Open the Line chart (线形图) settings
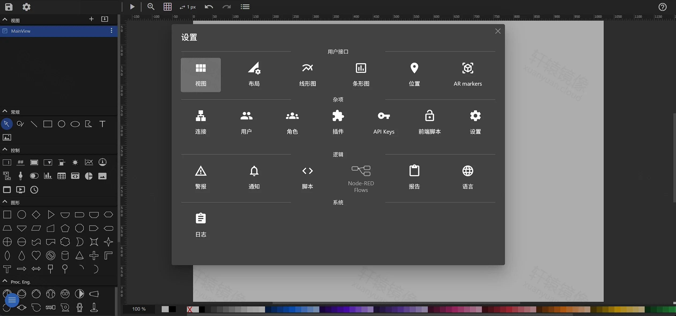Screen dimensions: 676x316 pyautogui.click(x=307, y=75)
